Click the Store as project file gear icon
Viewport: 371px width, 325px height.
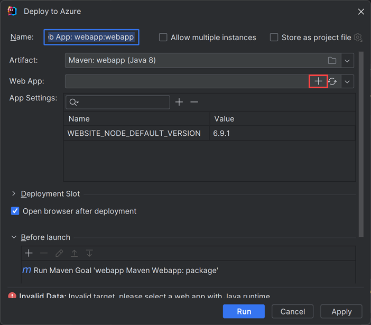(358, 38)
